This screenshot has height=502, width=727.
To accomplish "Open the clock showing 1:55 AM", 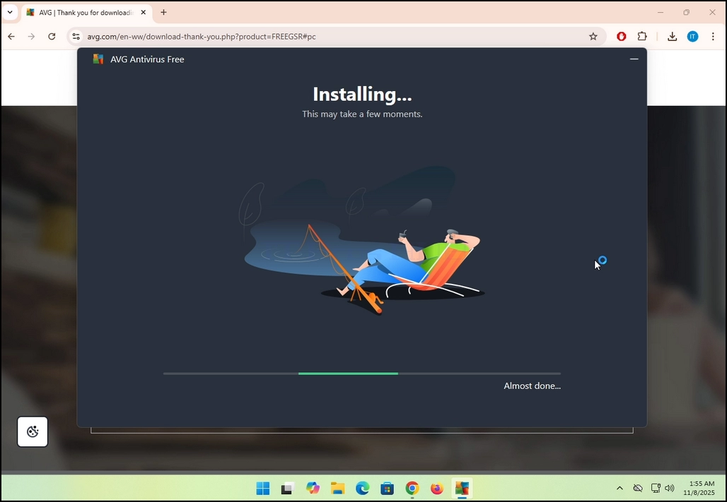I will pos(699,488).
